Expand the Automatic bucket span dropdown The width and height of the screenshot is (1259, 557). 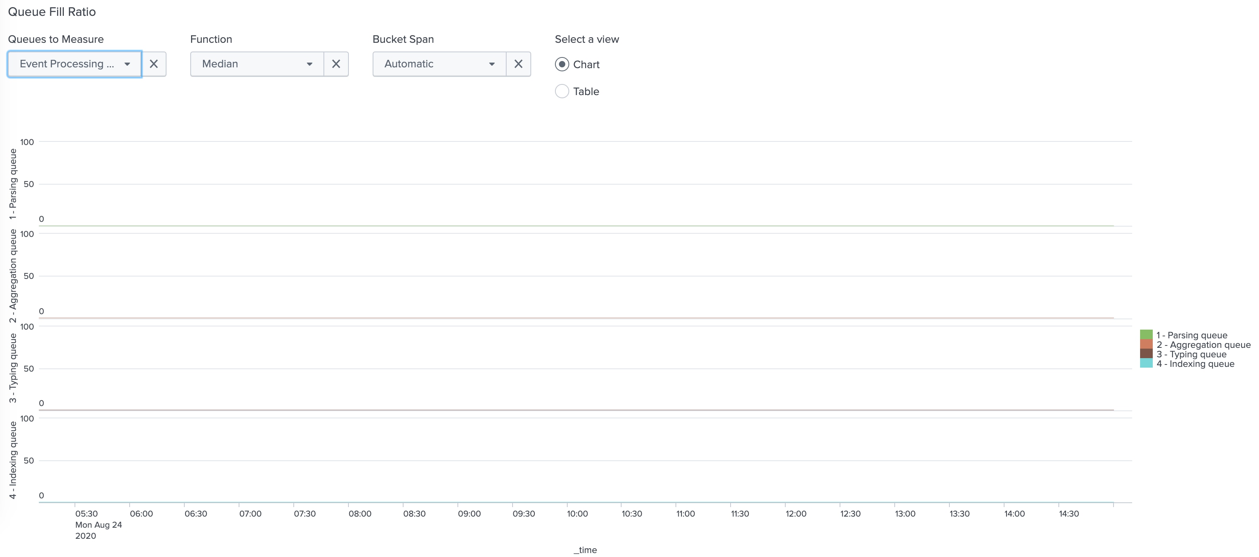tap(439, 64)
